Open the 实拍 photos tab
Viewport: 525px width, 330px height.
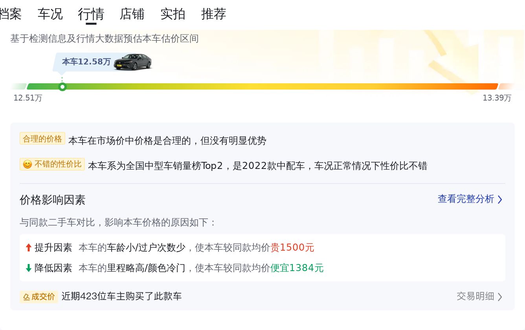click(173, 14)
